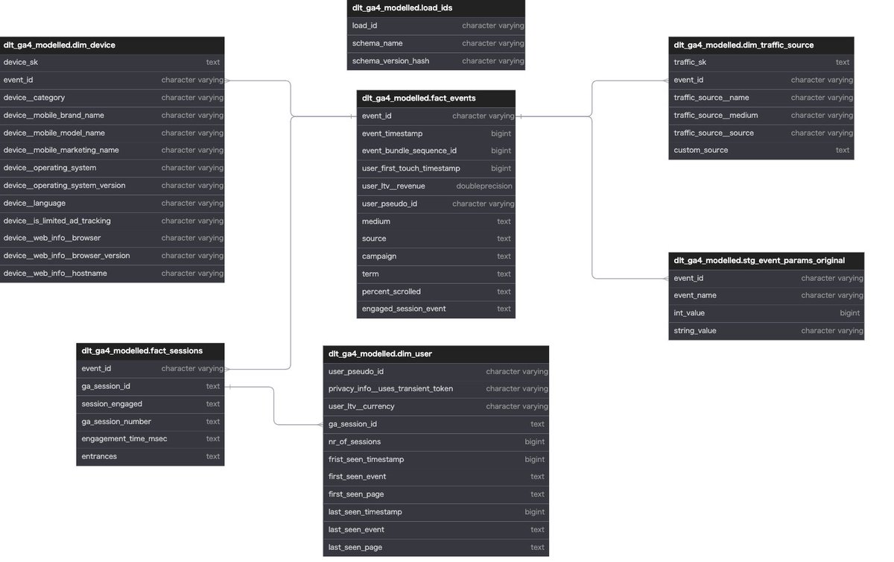The height and width of the screenshot is (562, 894).
Task: Click the device_sk column in dim_device
Action: pos(112,63)
